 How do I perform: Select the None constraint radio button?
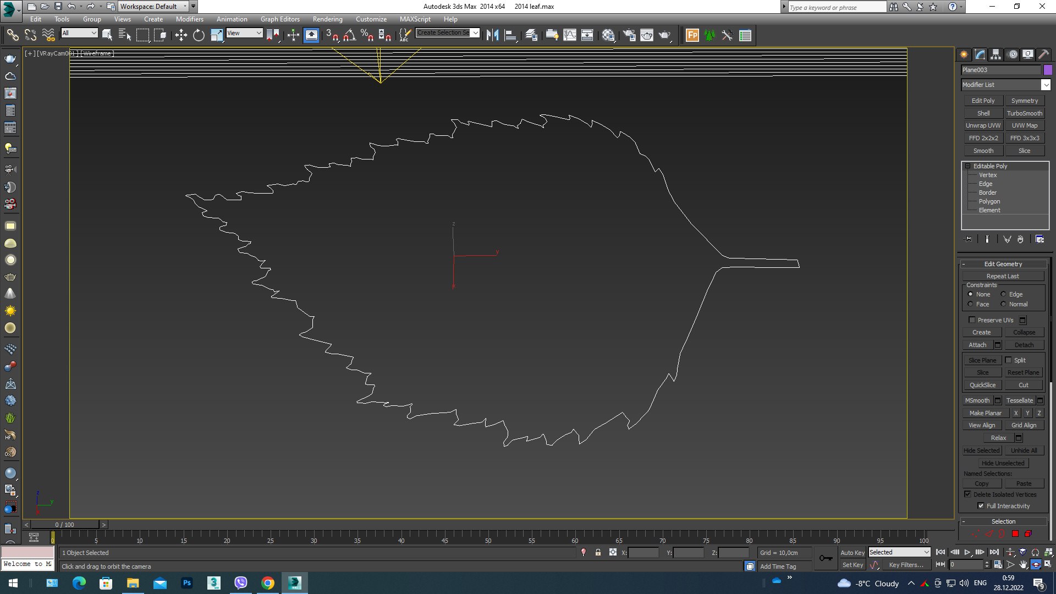point(971,294)
